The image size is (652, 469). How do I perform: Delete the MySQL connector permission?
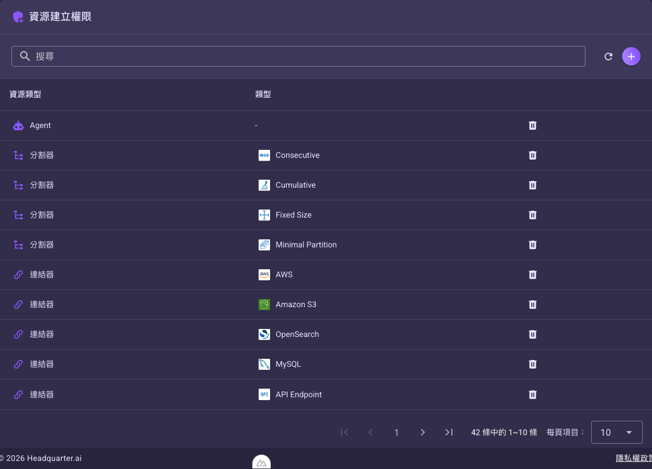click(532, 364)
